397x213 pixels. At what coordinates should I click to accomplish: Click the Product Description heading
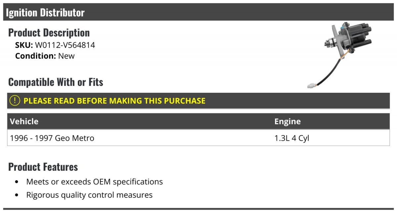pos(49,33)
